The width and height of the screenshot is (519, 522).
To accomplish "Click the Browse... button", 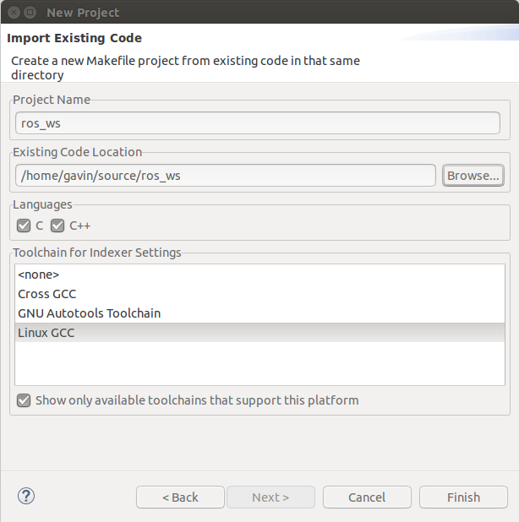I will point(473,176).
